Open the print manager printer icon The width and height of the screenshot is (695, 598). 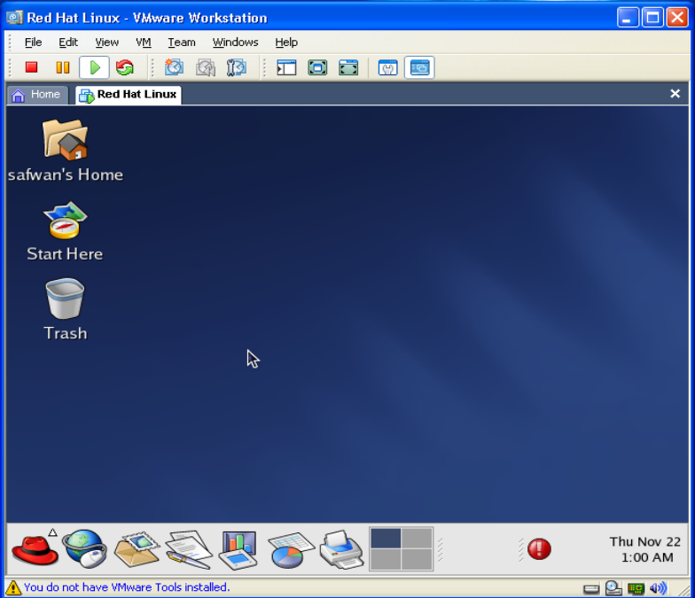[340, 548]
